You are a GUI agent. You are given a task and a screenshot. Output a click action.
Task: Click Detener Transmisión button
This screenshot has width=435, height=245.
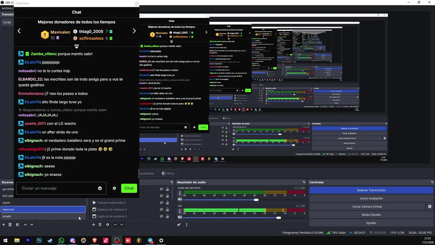371,190
